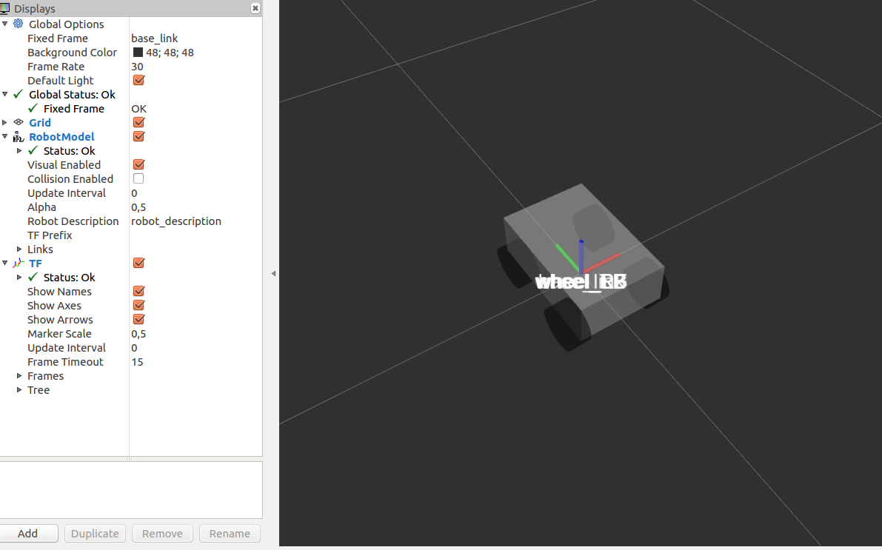Click the Remove button
The width and height of the screenshot is (882, 550).
point(162,533)
